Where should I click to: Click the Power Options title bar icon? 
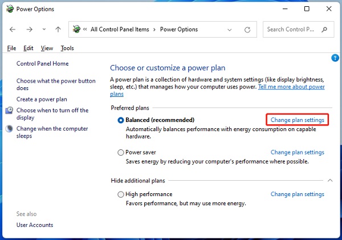click(x=10, y=9)
